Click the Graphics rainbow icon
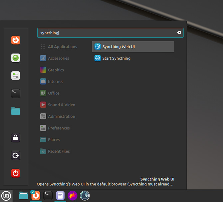This screenshot has width=223, height=202. (x=43, y=70)
